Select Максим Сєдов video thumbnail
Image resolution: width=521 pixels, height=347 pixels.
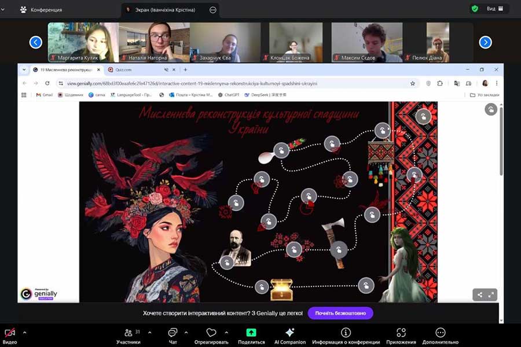coord(367,42)
